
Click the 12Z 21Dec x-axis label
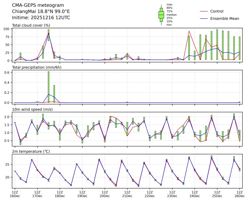point(127,194)
